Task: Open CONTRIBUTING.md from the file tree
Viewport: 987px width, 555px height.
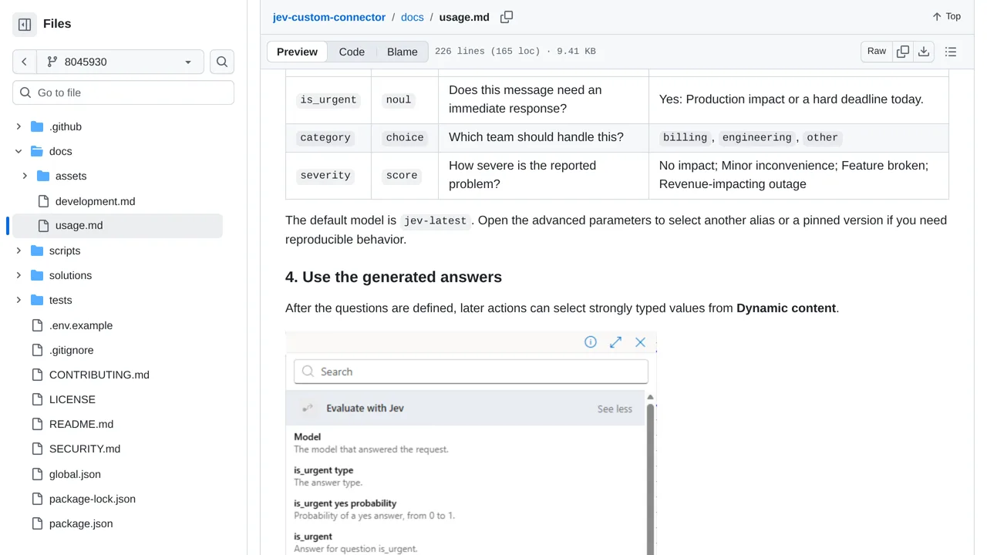Action: [99, 375]
